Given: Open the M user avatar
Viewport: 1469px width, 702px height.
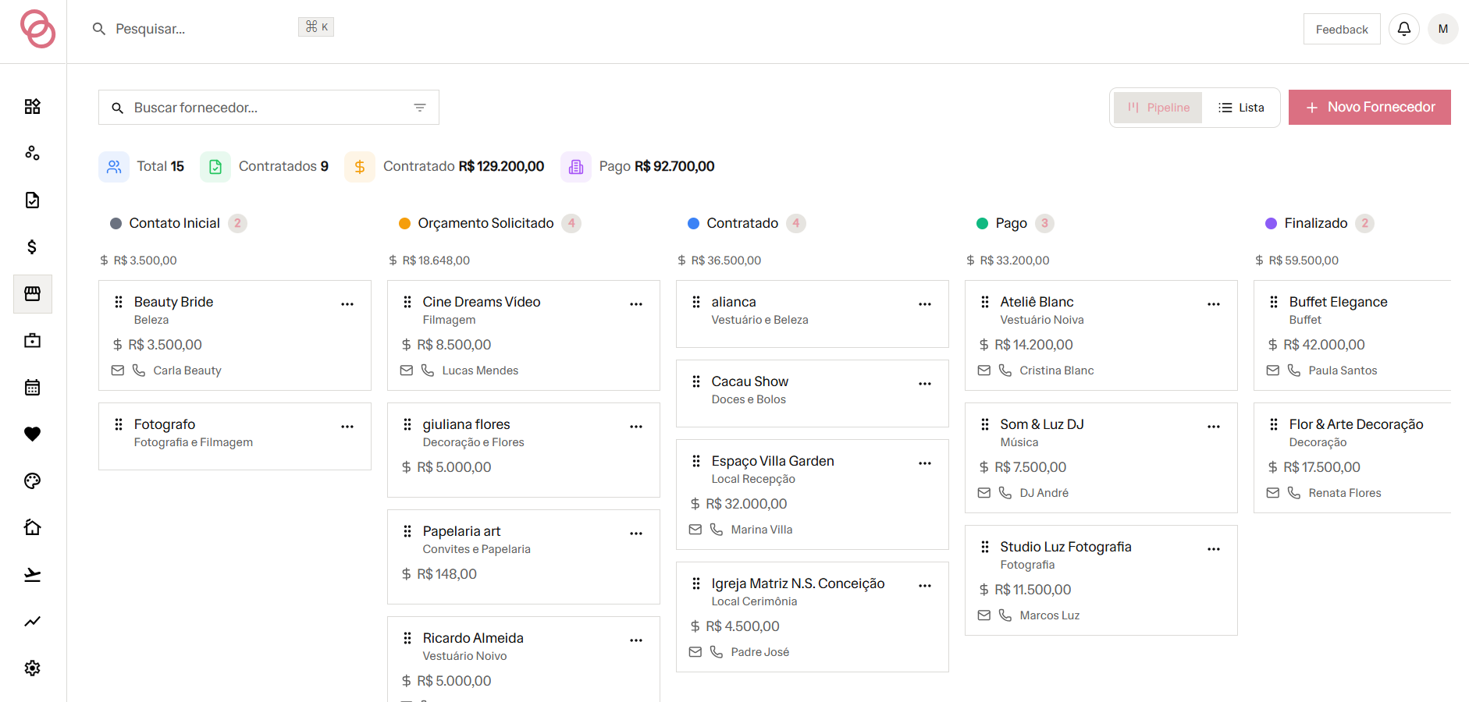Looking at the screenshot, I should click(x=1442, y=29).
